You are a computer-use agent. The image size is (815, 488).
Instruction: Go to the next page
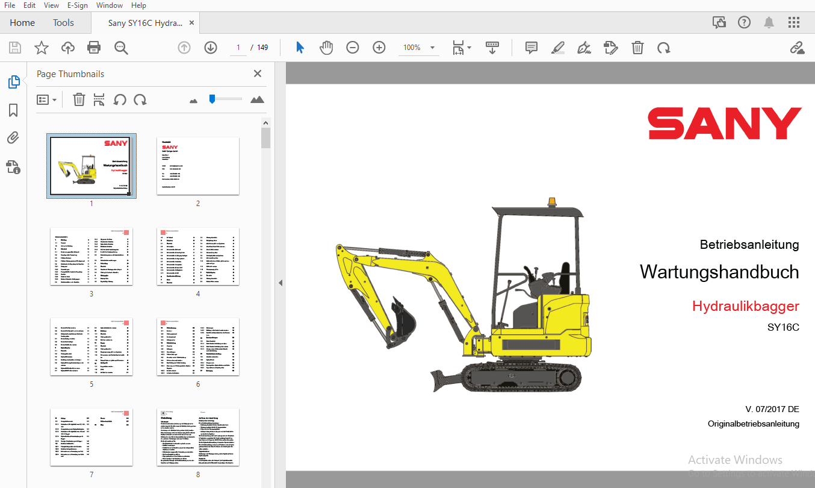[x=211, y=48]
